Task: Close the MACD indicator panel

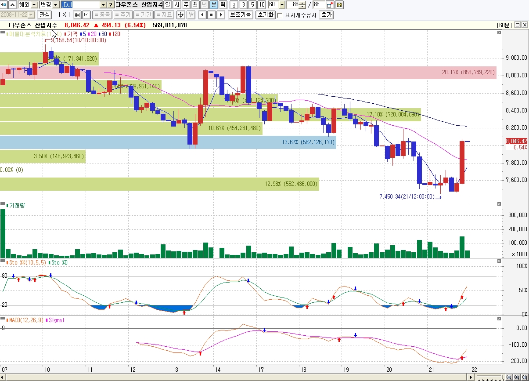Action: (499, 319)
